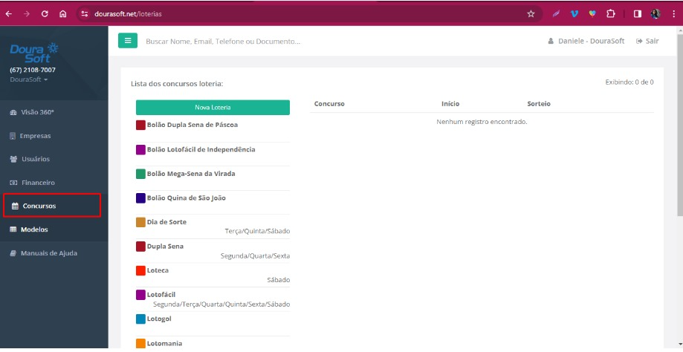683x352 pixels.
Task: Select Dupla Sena in the lottery list
Action: click(x=165, y=246)
